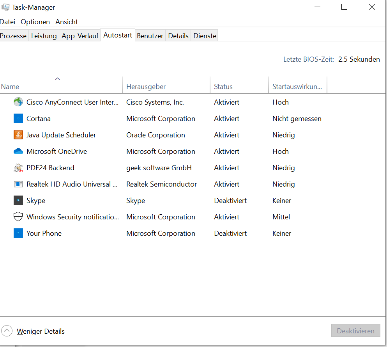Select the Realtek HD Audio Universal entry

[72, 184]
